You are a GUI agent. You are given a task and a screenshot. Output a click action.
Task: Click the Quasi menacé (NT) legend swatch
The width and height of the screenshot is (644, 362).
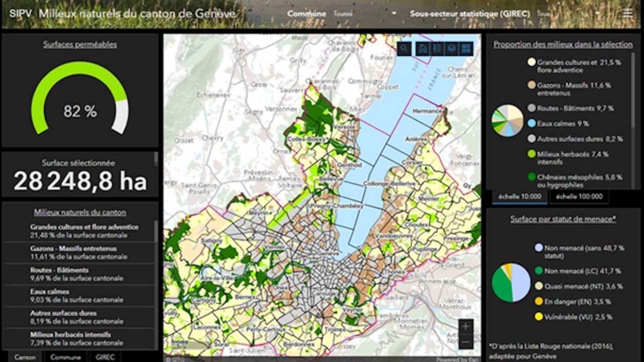pos(539,286)
